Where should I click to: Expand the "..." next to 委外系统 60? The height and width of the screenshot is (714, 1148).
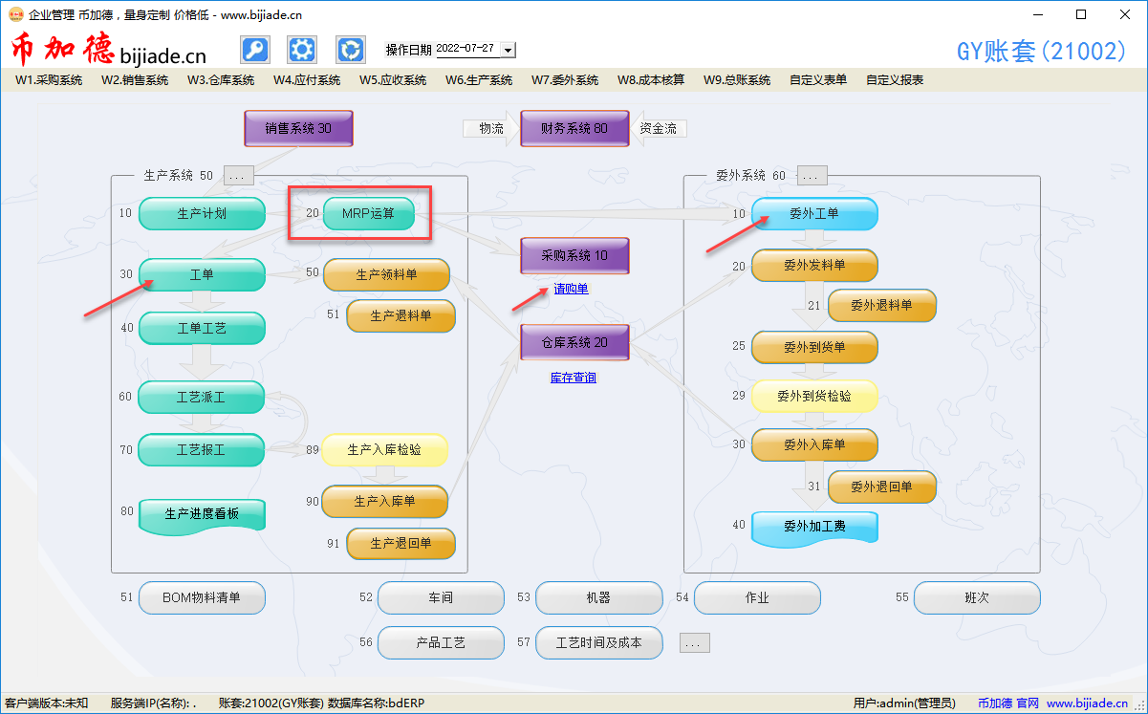pos(811,175)
